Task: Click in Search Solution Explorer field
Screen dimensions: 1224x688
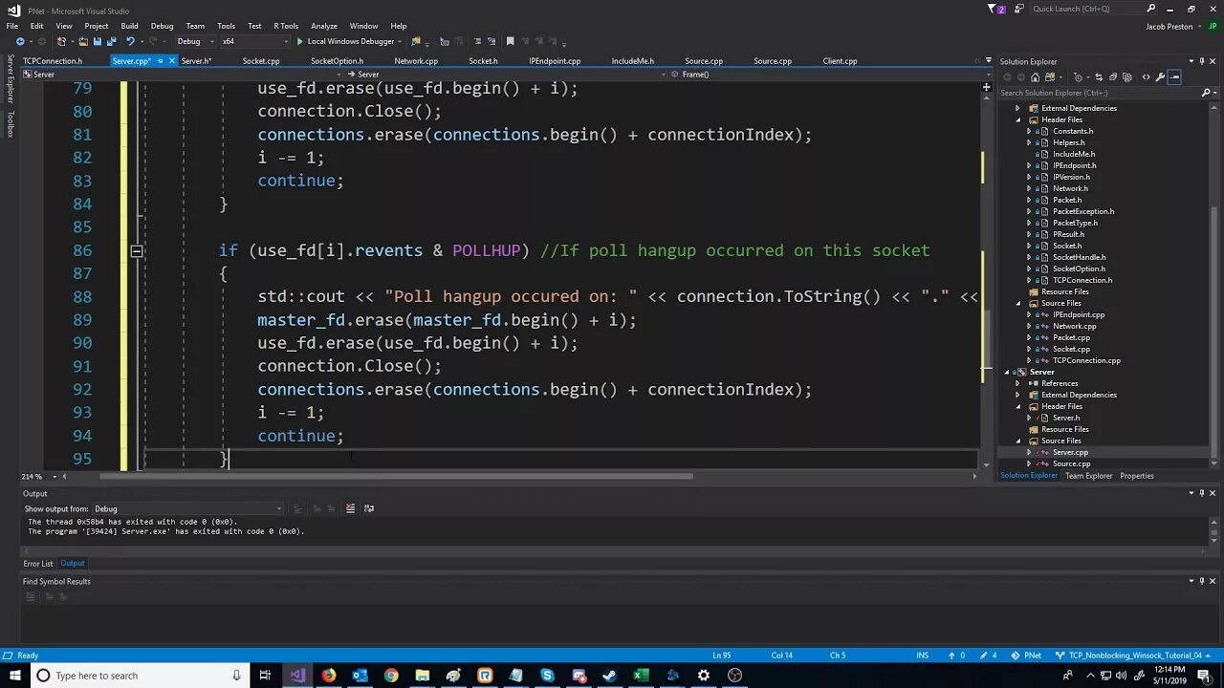Action: point(1097,93)
